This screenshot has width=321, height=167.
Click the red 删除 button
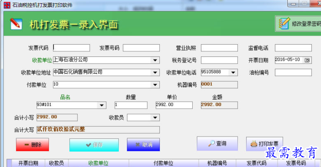pos(32,145)
